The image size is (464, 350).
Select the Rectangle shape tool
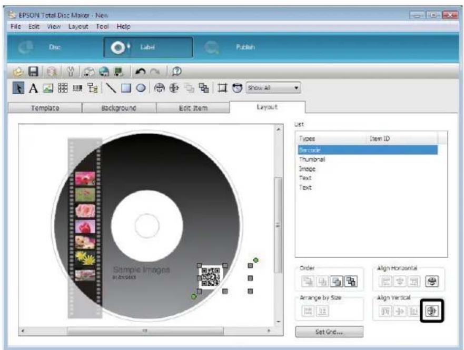[x=126, y=88]
